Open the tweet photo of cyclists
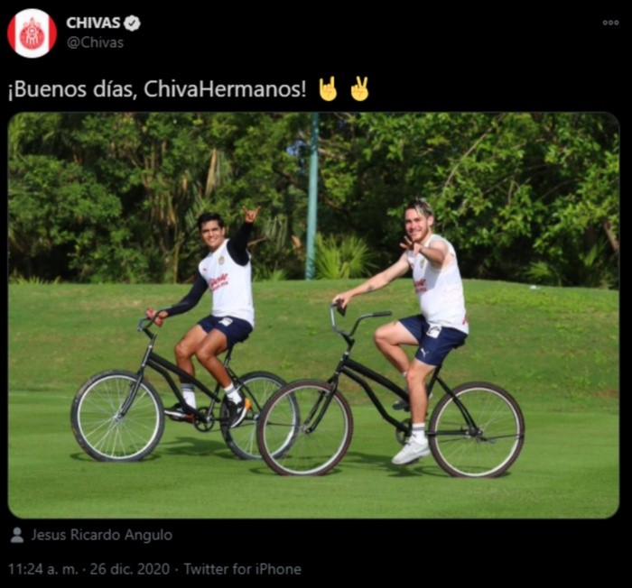Viewport: 632px width, 588px height. click(313, 316)
